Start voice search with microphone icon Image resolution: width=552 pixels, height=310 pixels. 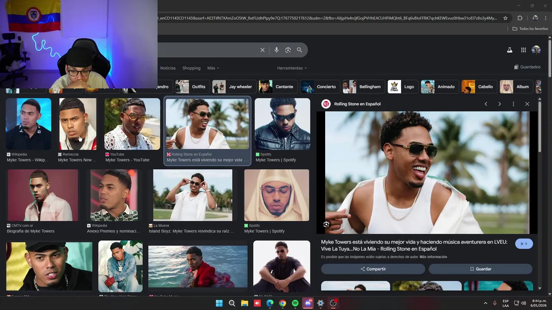(x=276, y=50)
